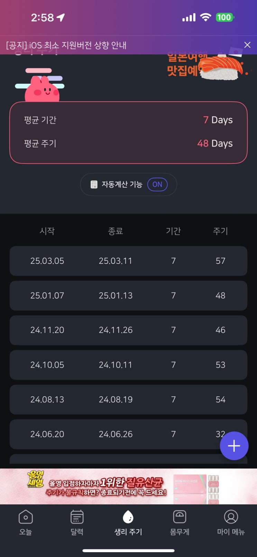Screen dimensions: 257x557
Task: Select the record starting 25.03.05
Action: 128,261
